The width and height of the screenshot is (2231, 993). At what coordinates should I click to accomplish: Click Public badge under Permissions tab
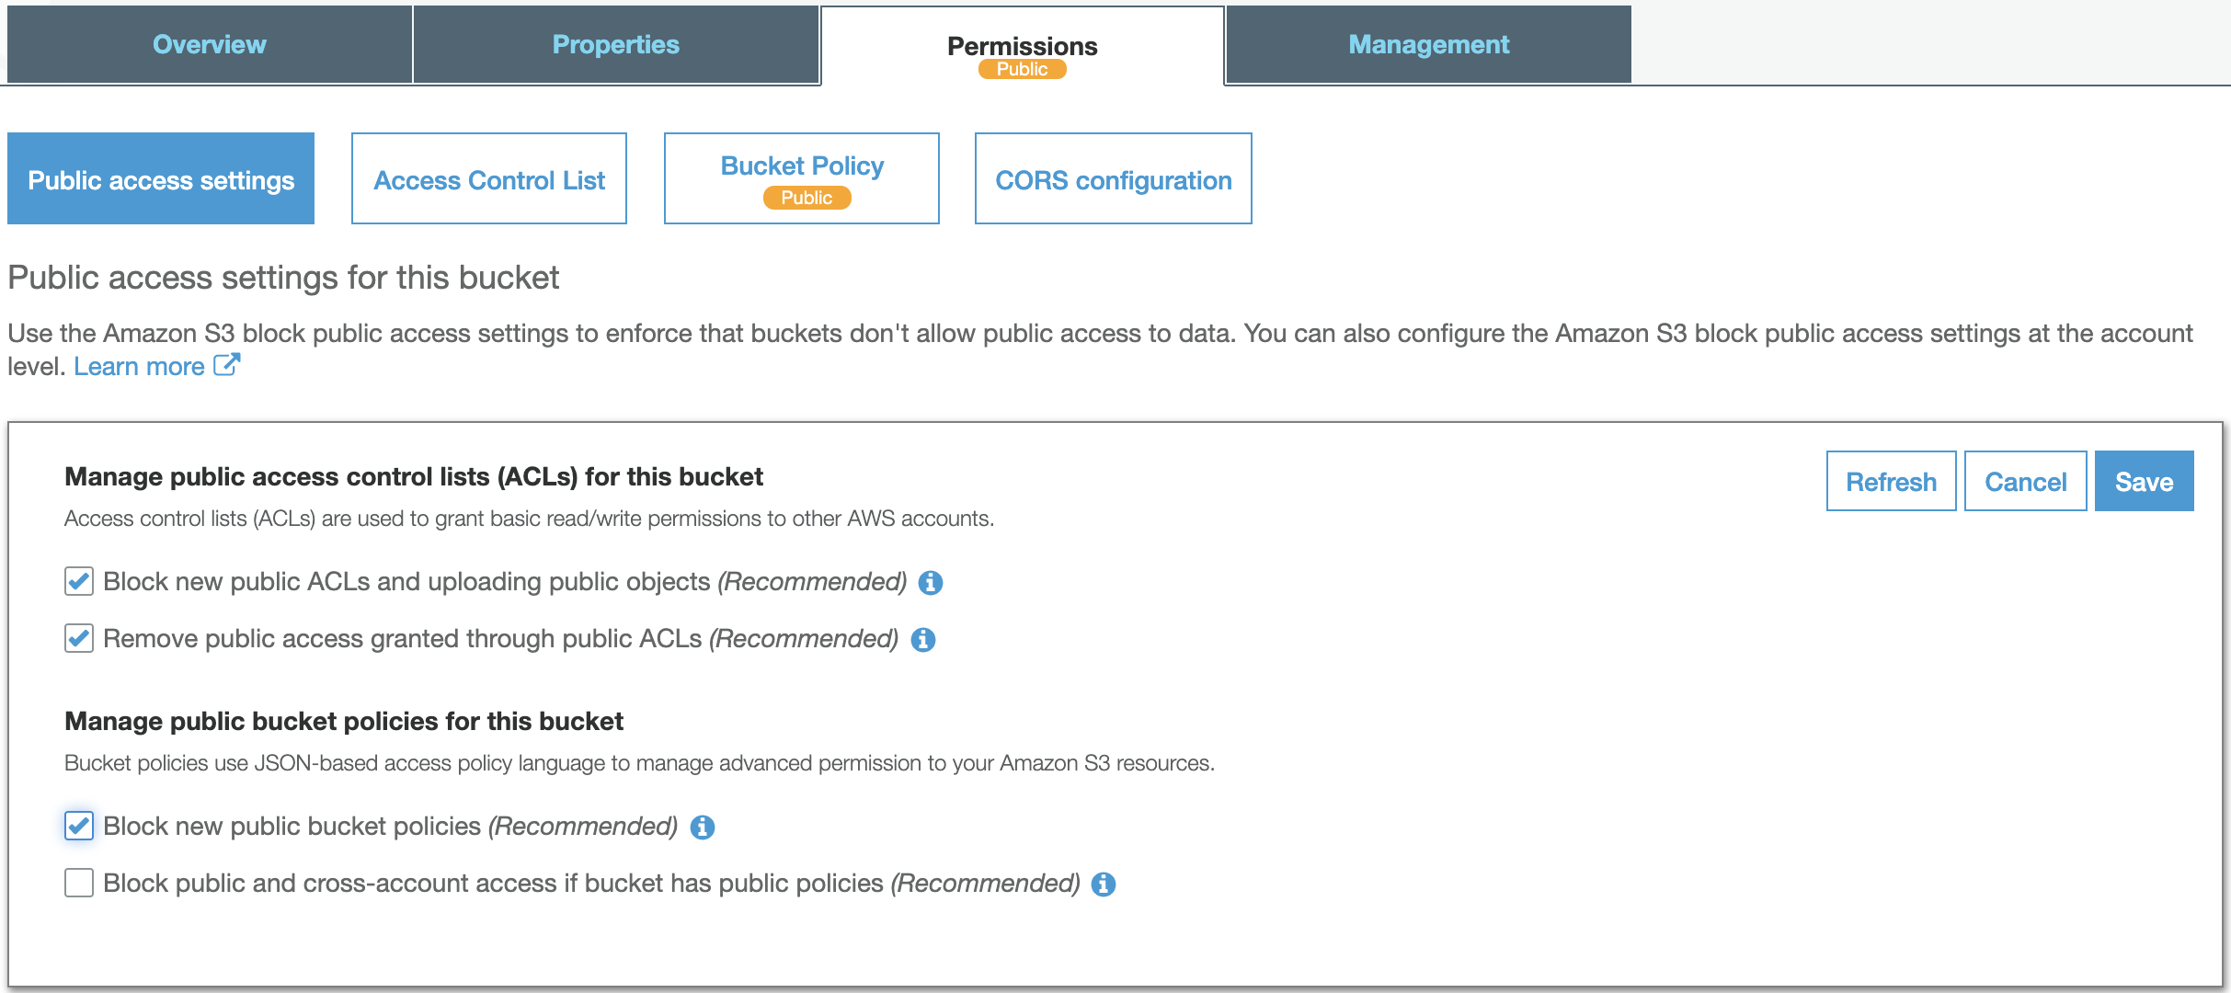point(1022,69)
